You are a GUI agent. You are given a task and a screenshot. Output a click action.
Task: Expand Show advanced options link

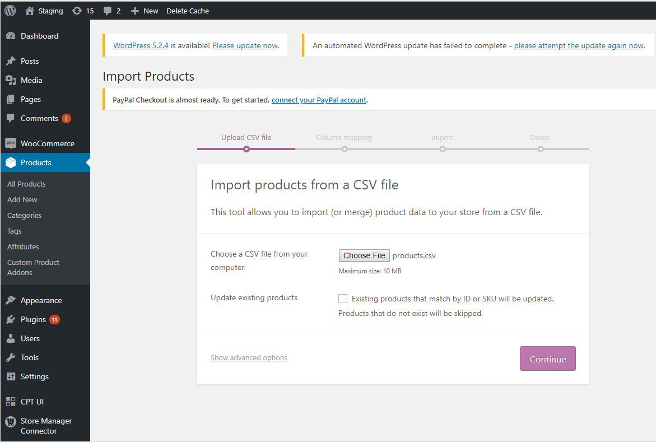pyautogui.click(x=249, y=357)
